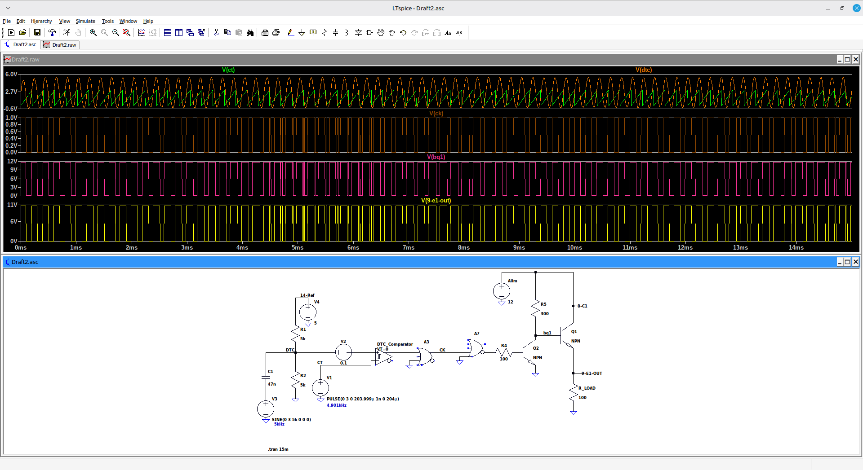This screenshot has width=863, height=470.
Task: Maximize the Draft2.raw waveform pane
Action: pyautogui.click(x=847, y=59)
